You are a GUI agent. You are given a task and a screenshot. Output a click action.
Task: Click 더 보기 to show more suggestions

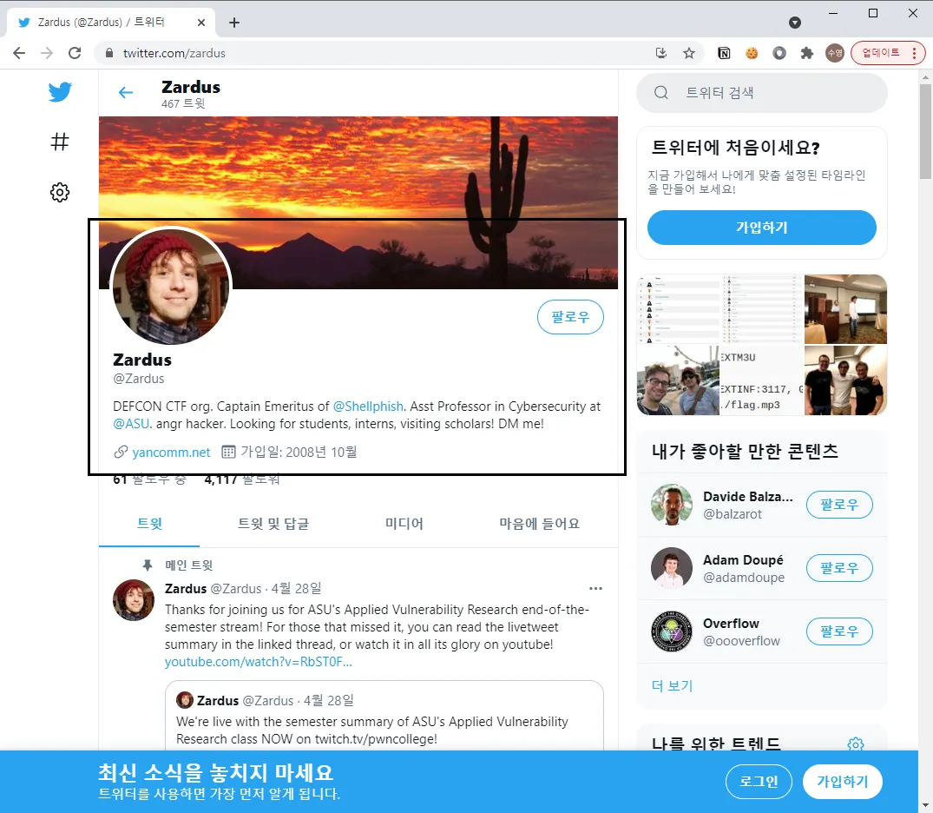click(673, 685)
